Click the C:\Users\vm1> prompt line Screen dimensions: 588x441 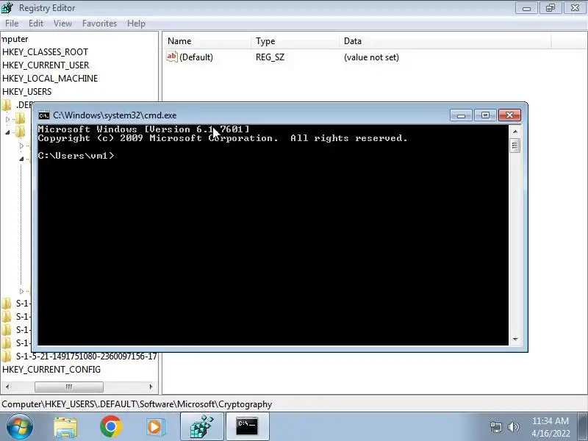(x=76, y=156)
